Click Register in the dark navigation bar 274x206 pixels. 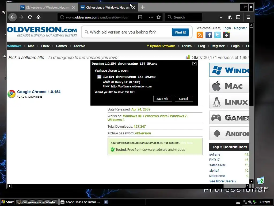coord(218,46)
